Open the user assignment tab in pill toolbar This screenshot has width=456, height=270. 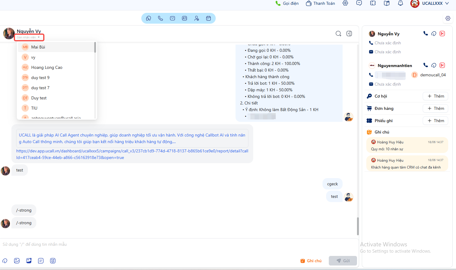point(196,18)
